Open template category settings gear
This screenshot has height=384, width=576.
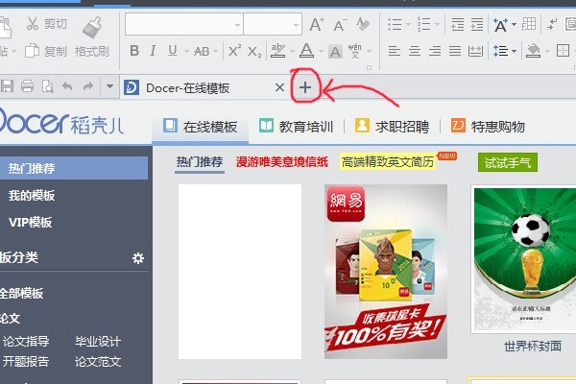[138, 258]
